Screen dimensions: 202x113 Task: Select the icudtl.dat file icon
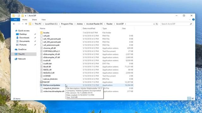click(x=41, y=63)
